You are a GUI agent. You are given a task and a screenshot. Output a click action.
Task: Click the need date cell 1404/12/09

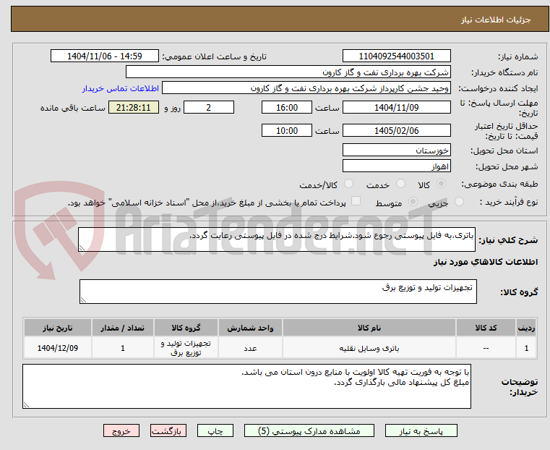[58, 348]
